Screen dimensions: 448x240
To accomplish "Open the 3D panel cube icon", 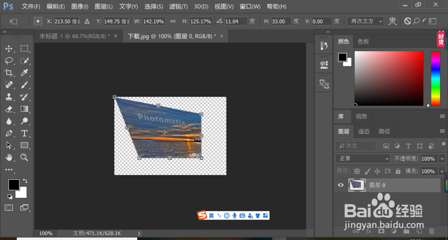I will click(x=324, y=65).
